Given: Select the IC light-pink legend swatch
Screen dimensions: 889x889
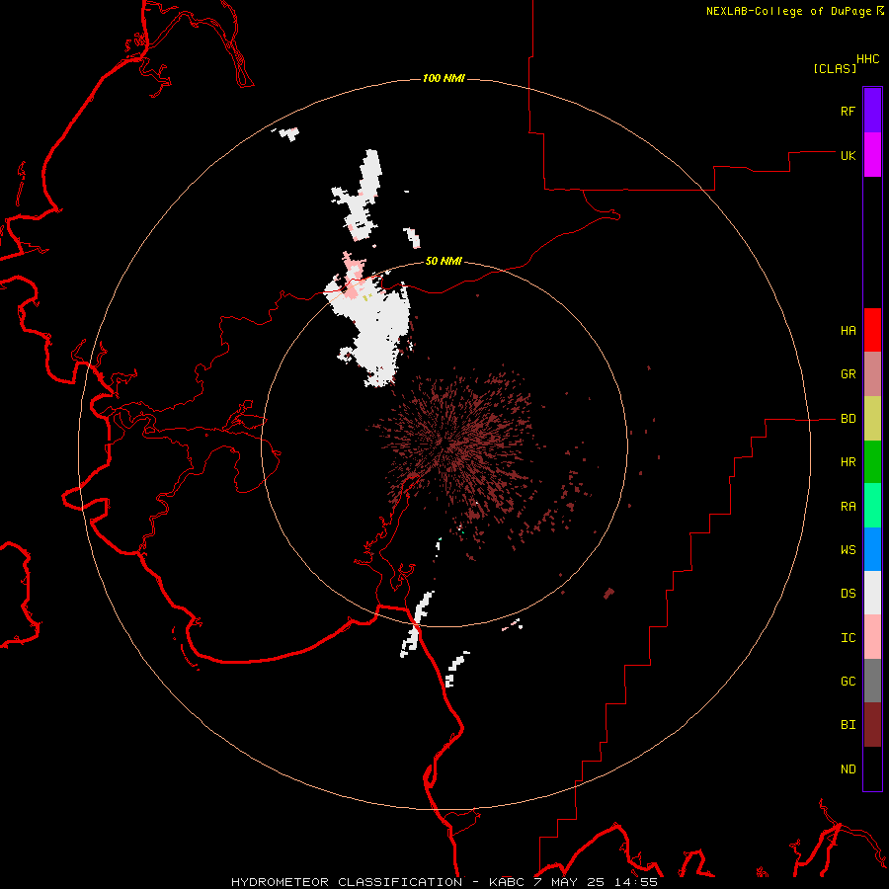Looking at the screenshot, I should [872, 637].
